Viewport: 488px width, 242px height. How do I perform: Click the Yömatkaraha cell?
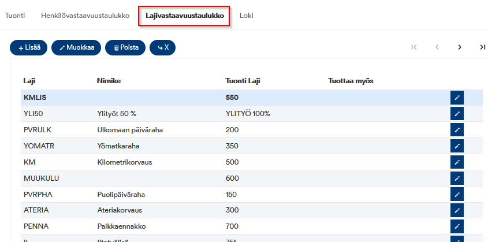118,146
